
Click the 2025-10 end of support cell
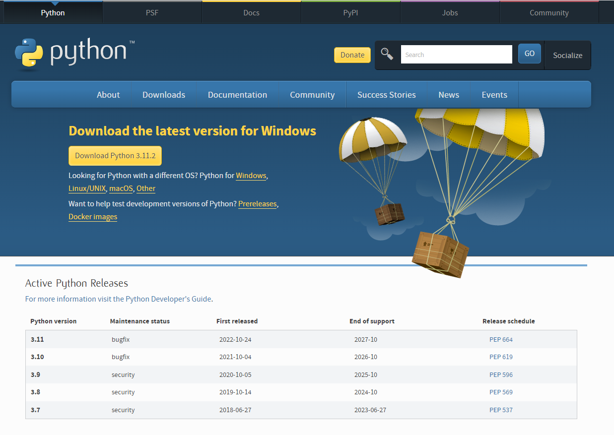[366, 375]
